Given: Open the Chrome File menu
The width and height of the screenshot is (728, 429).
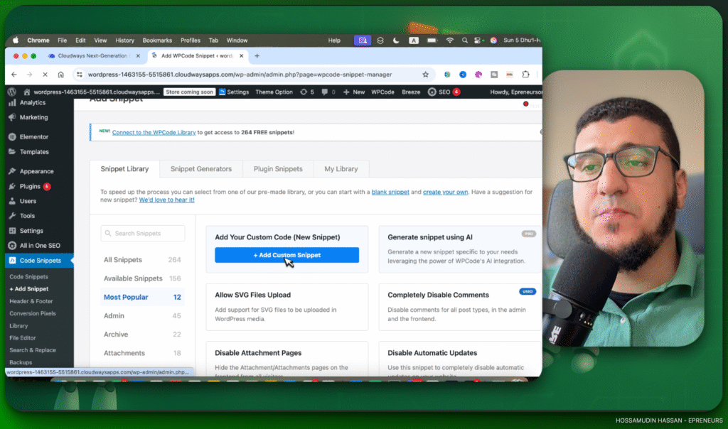Looking at the screenshot, I should pos(63,40).
